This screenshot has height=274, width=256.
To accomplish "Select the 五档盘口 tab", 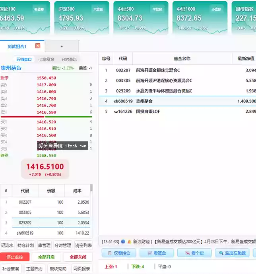I will [24, 60].
